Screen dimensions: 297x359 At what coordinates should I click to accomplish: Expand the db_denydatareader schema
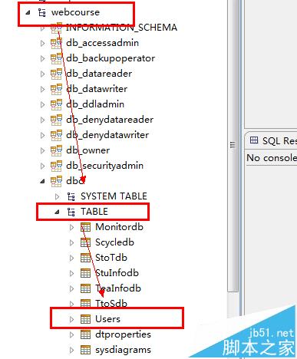43,120
